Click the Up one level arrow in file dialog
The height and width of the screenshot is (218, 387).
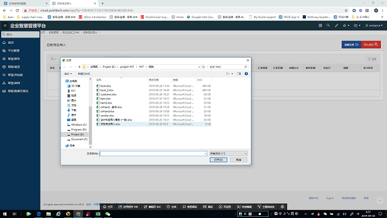coord(79,67)
